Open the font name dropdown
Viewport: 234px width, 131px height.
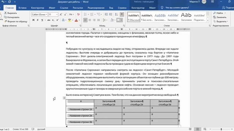pos(46,15)
